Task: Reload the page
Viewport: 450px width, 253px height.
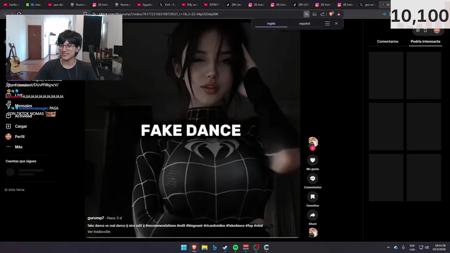Action: coord(19,14)
